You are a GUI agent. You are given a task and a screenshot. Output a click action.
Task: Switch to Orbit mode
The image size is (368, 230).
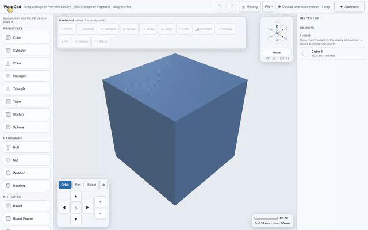click(65, 185)
